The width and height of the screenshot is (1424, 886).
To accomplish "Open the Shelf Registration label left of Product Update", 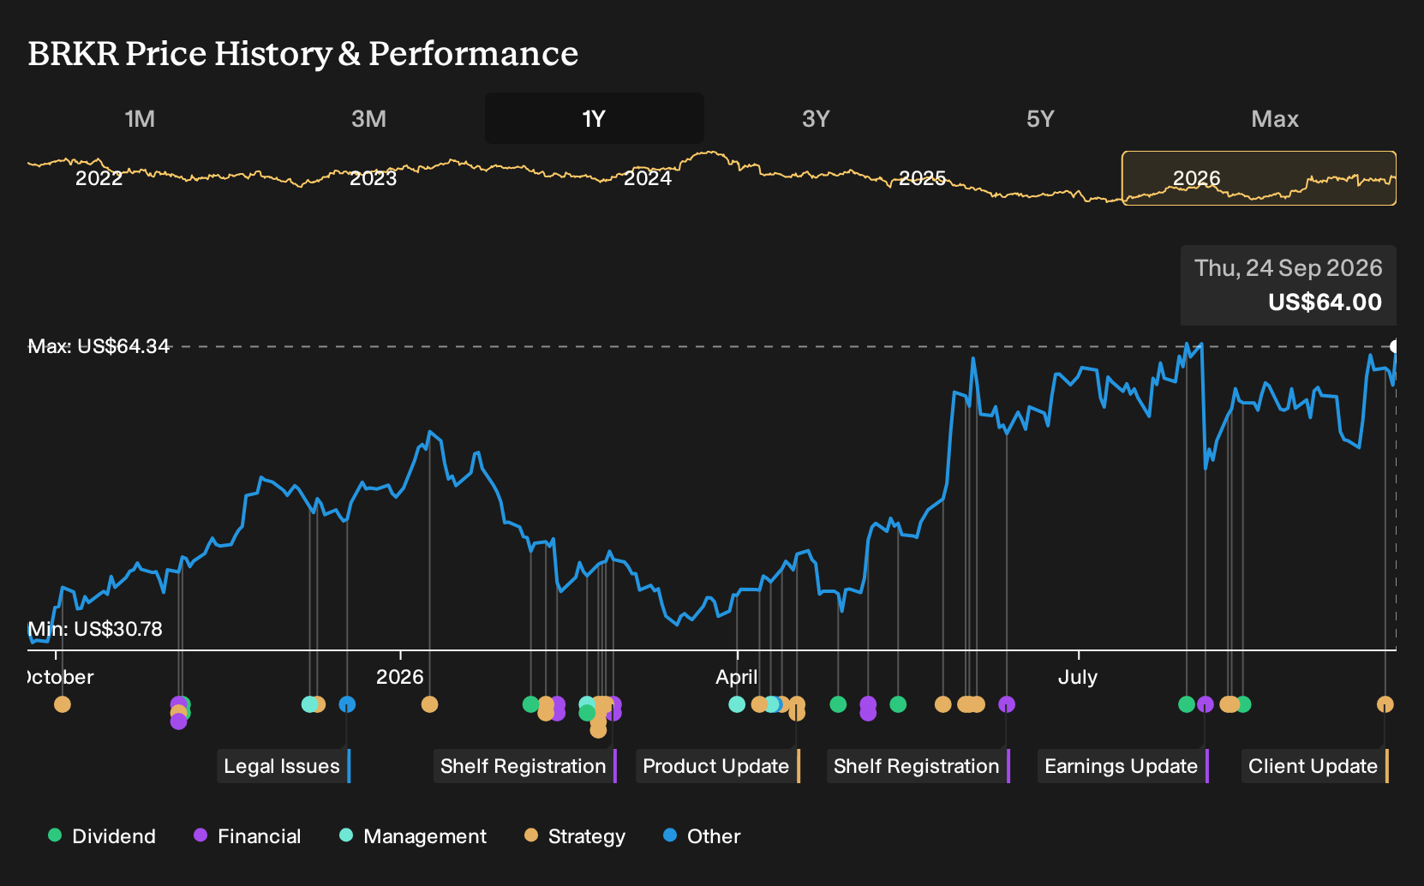I will pyautogui.click(x=525, y=766).
